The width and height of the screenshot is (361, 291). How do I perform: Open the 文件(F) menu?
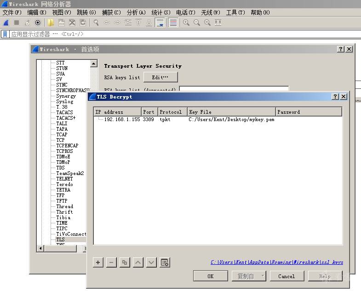(12, 12)
